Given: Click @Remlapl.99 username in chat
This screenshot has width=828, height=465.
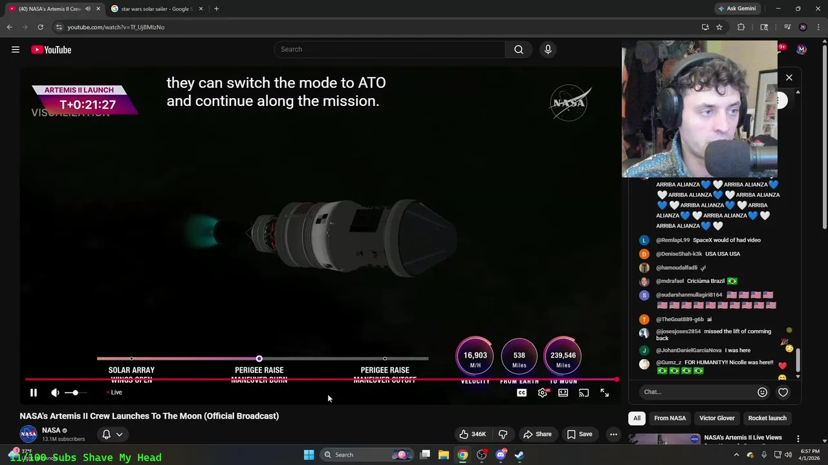Looking at the screenshot, I should [x=673, y=240].
